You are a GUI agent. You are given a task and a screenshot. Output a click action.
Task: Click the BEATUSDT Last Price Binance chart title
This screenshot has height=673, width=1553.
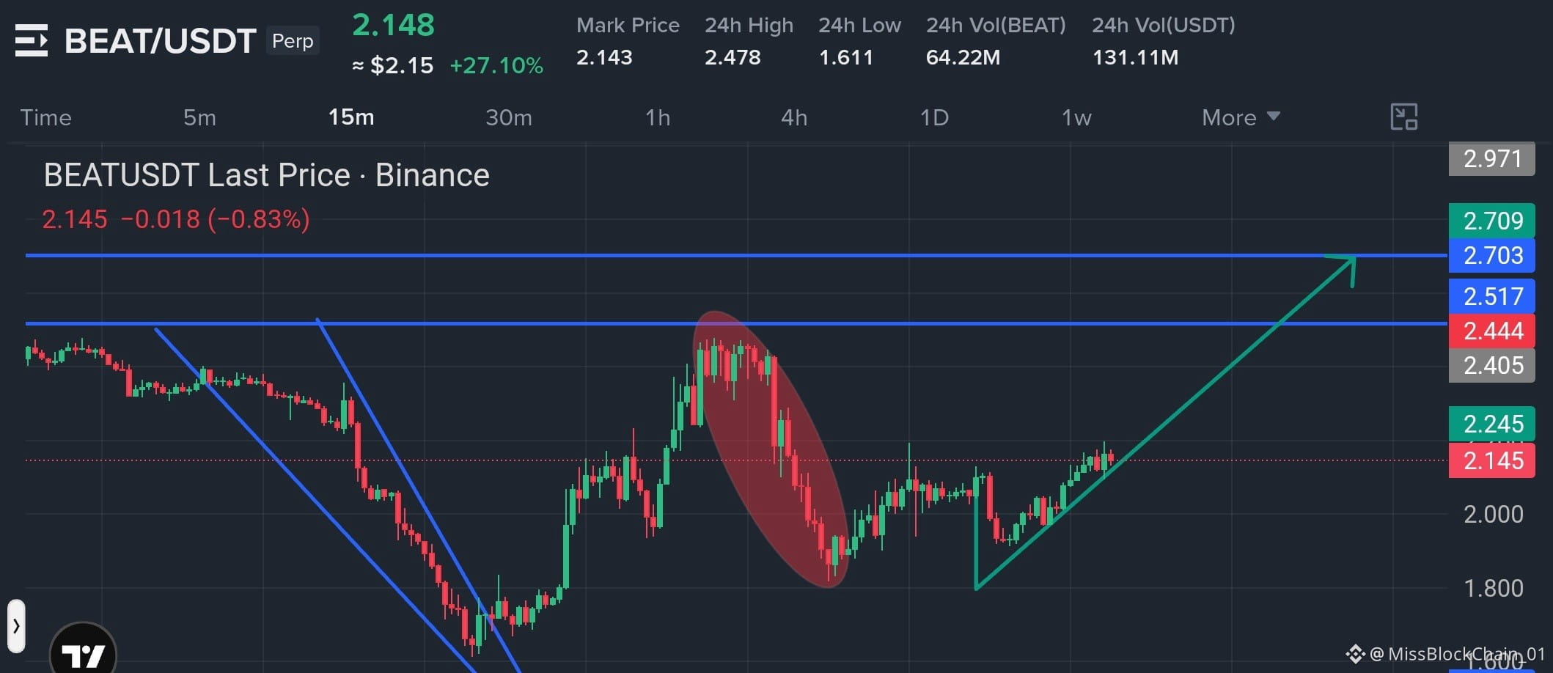[266, 175]
